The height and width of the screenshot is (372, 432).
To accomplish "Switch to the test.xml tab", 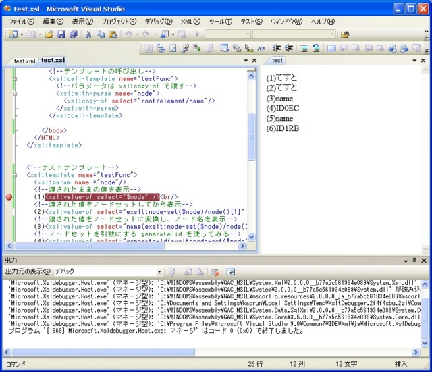I will [24, 61].
